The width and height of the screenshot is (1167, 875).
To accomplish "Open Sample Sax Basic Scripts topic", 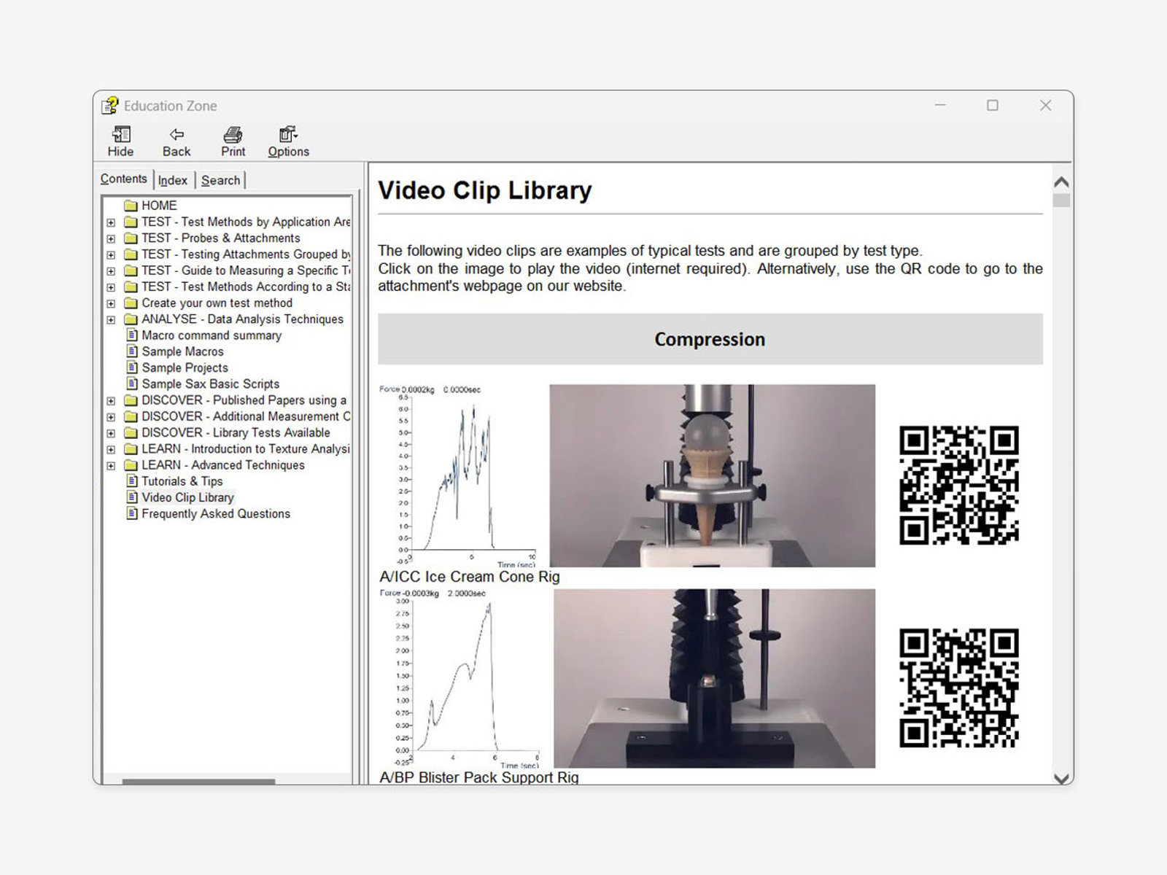I will pos(210,384).
